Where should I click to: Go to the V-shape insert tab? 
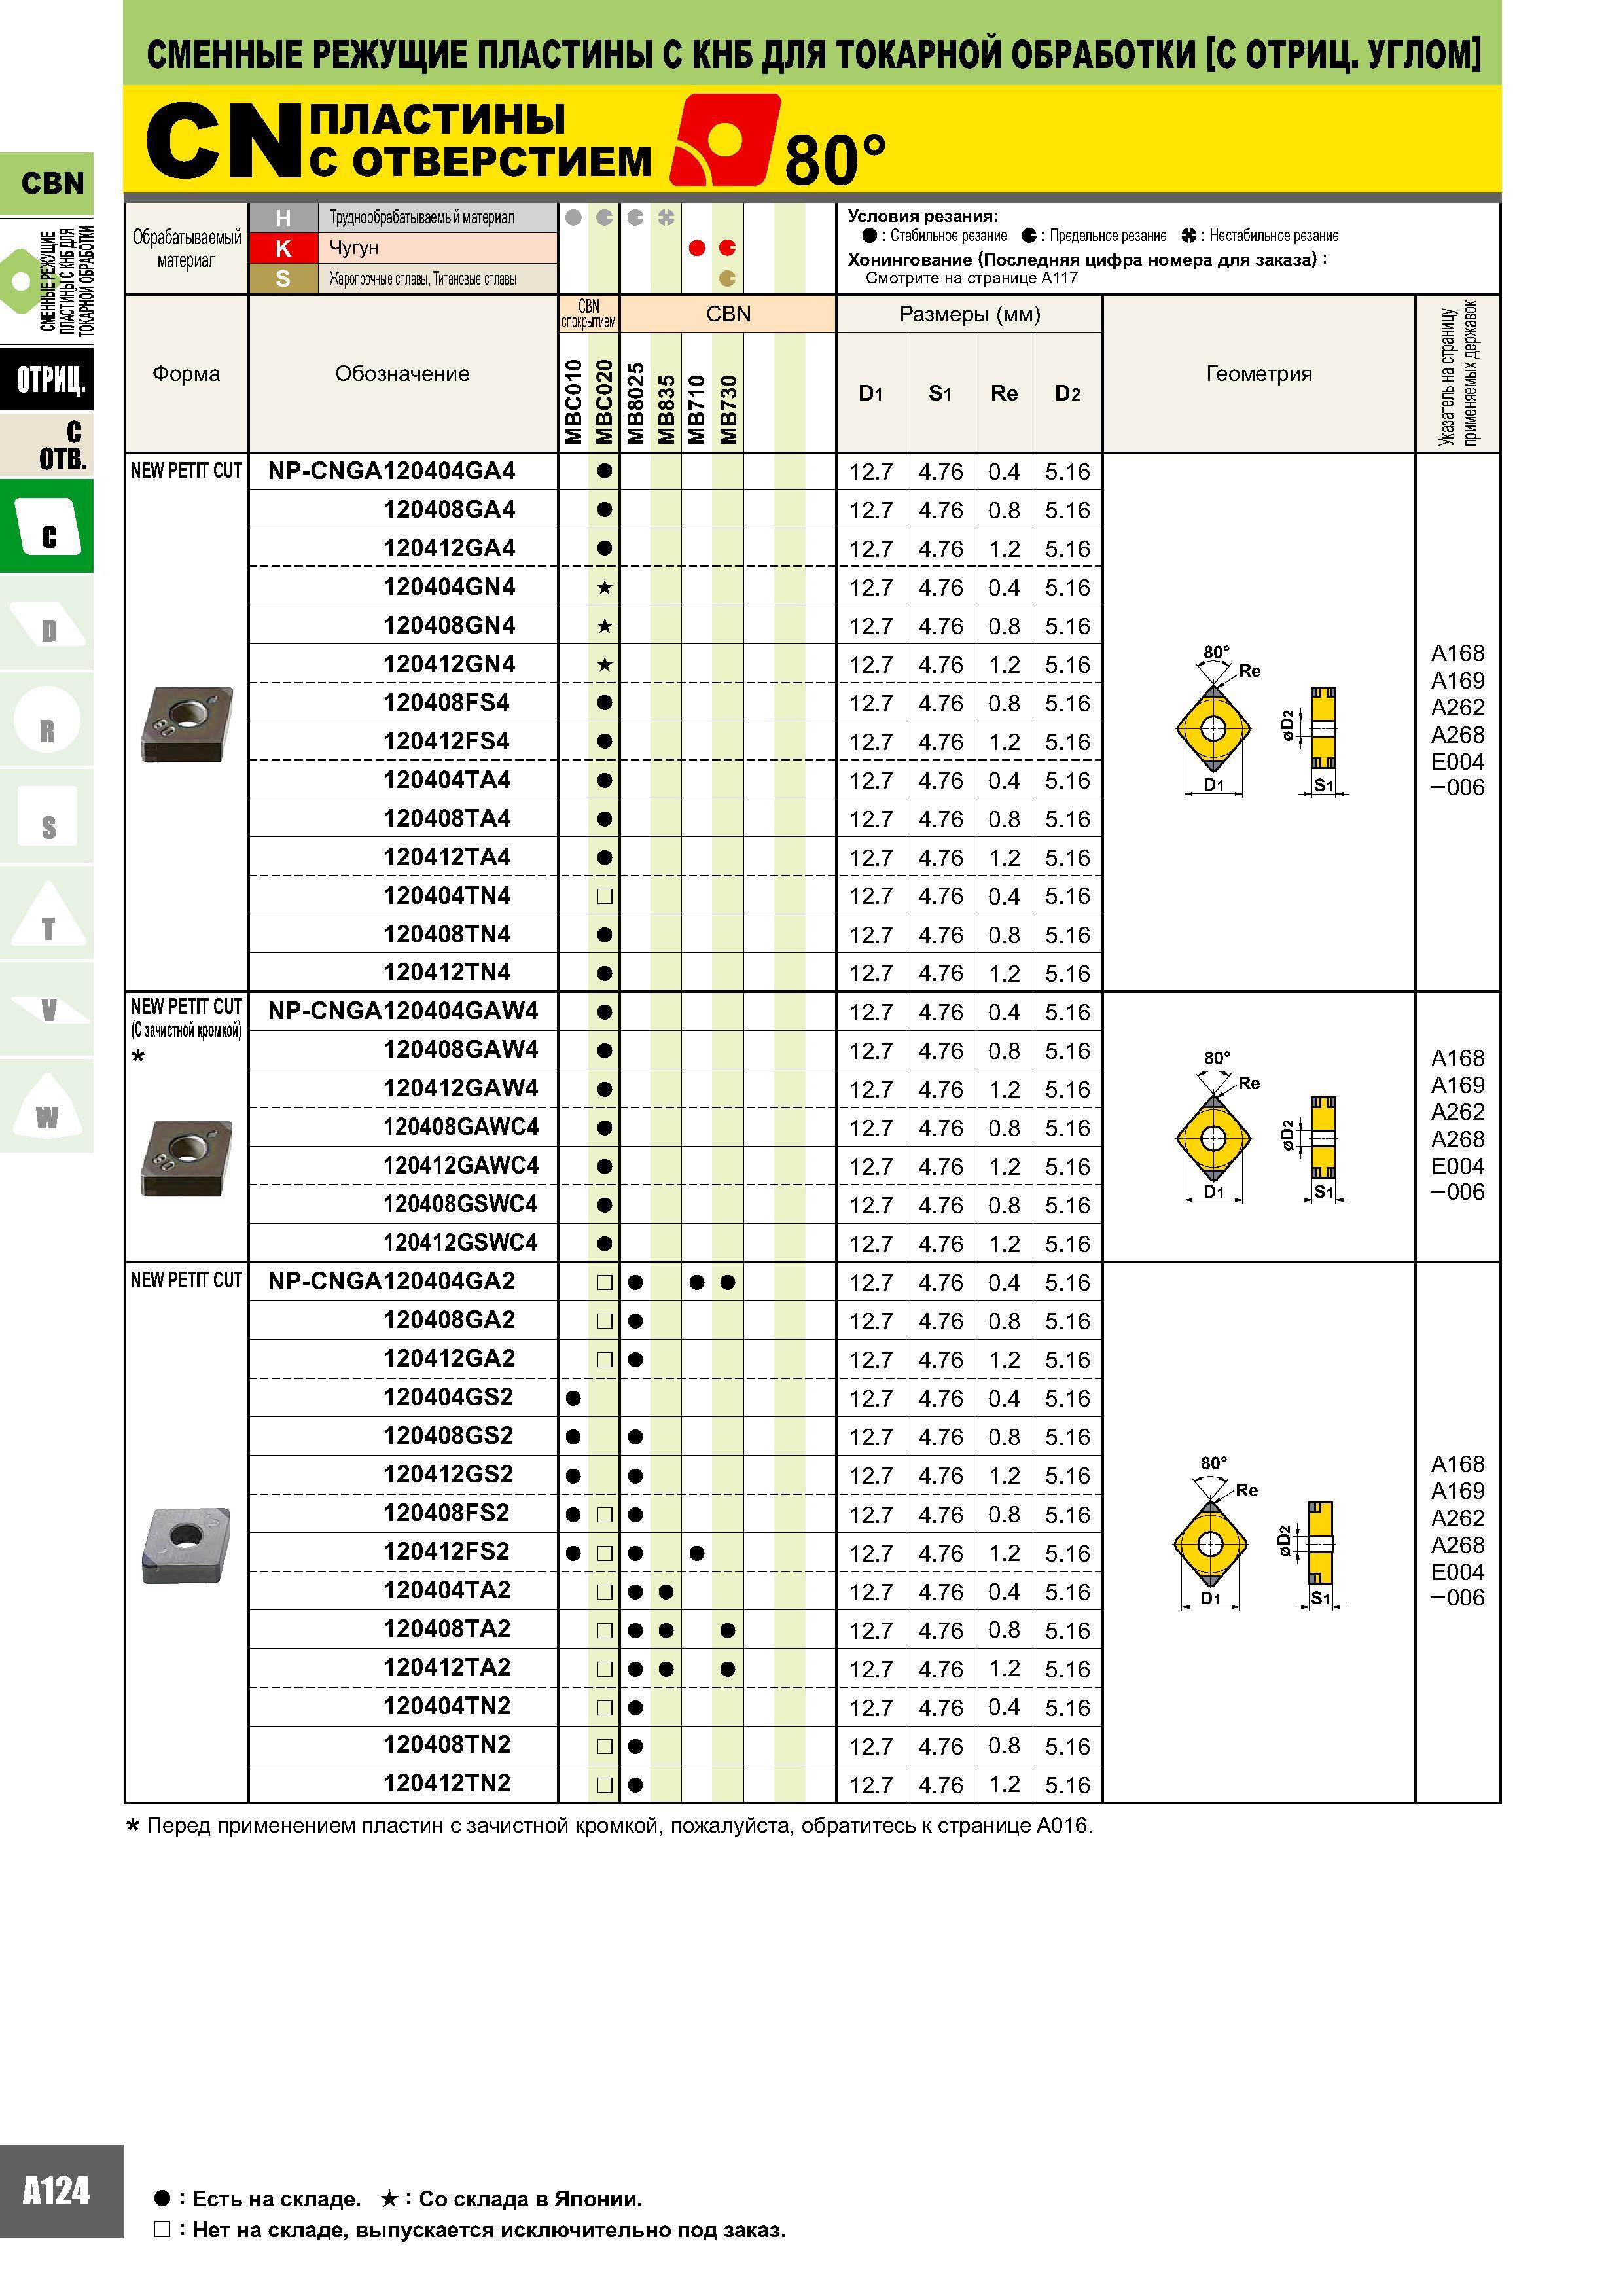(x=47, y=1010)
